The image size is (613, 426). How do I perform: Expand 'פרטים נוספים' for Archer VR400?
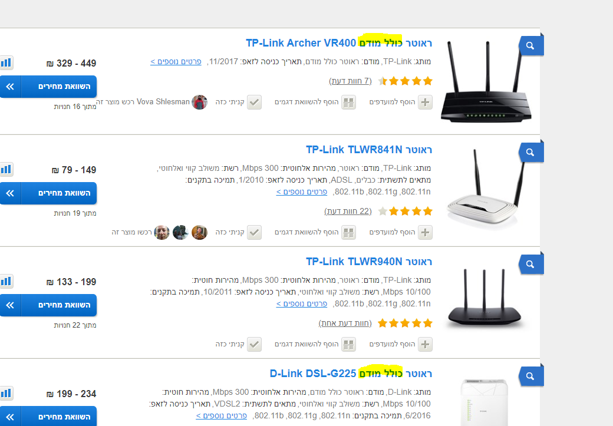(176, 61)
